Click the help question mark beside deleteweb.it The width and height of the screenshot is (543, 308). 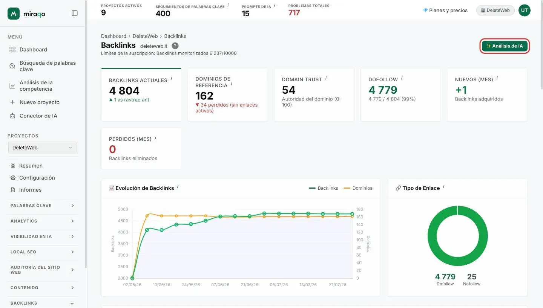175,46
